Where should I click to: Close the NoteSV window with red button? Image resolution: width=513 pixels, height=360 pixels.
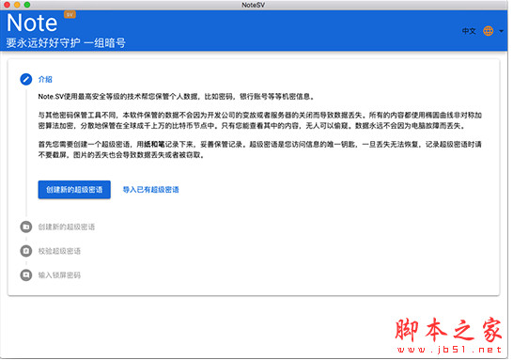[7, 5]
